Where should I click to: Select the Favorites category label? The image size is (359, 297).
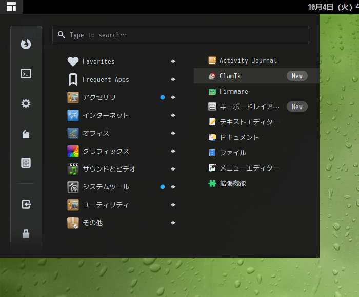pos(98,61)
